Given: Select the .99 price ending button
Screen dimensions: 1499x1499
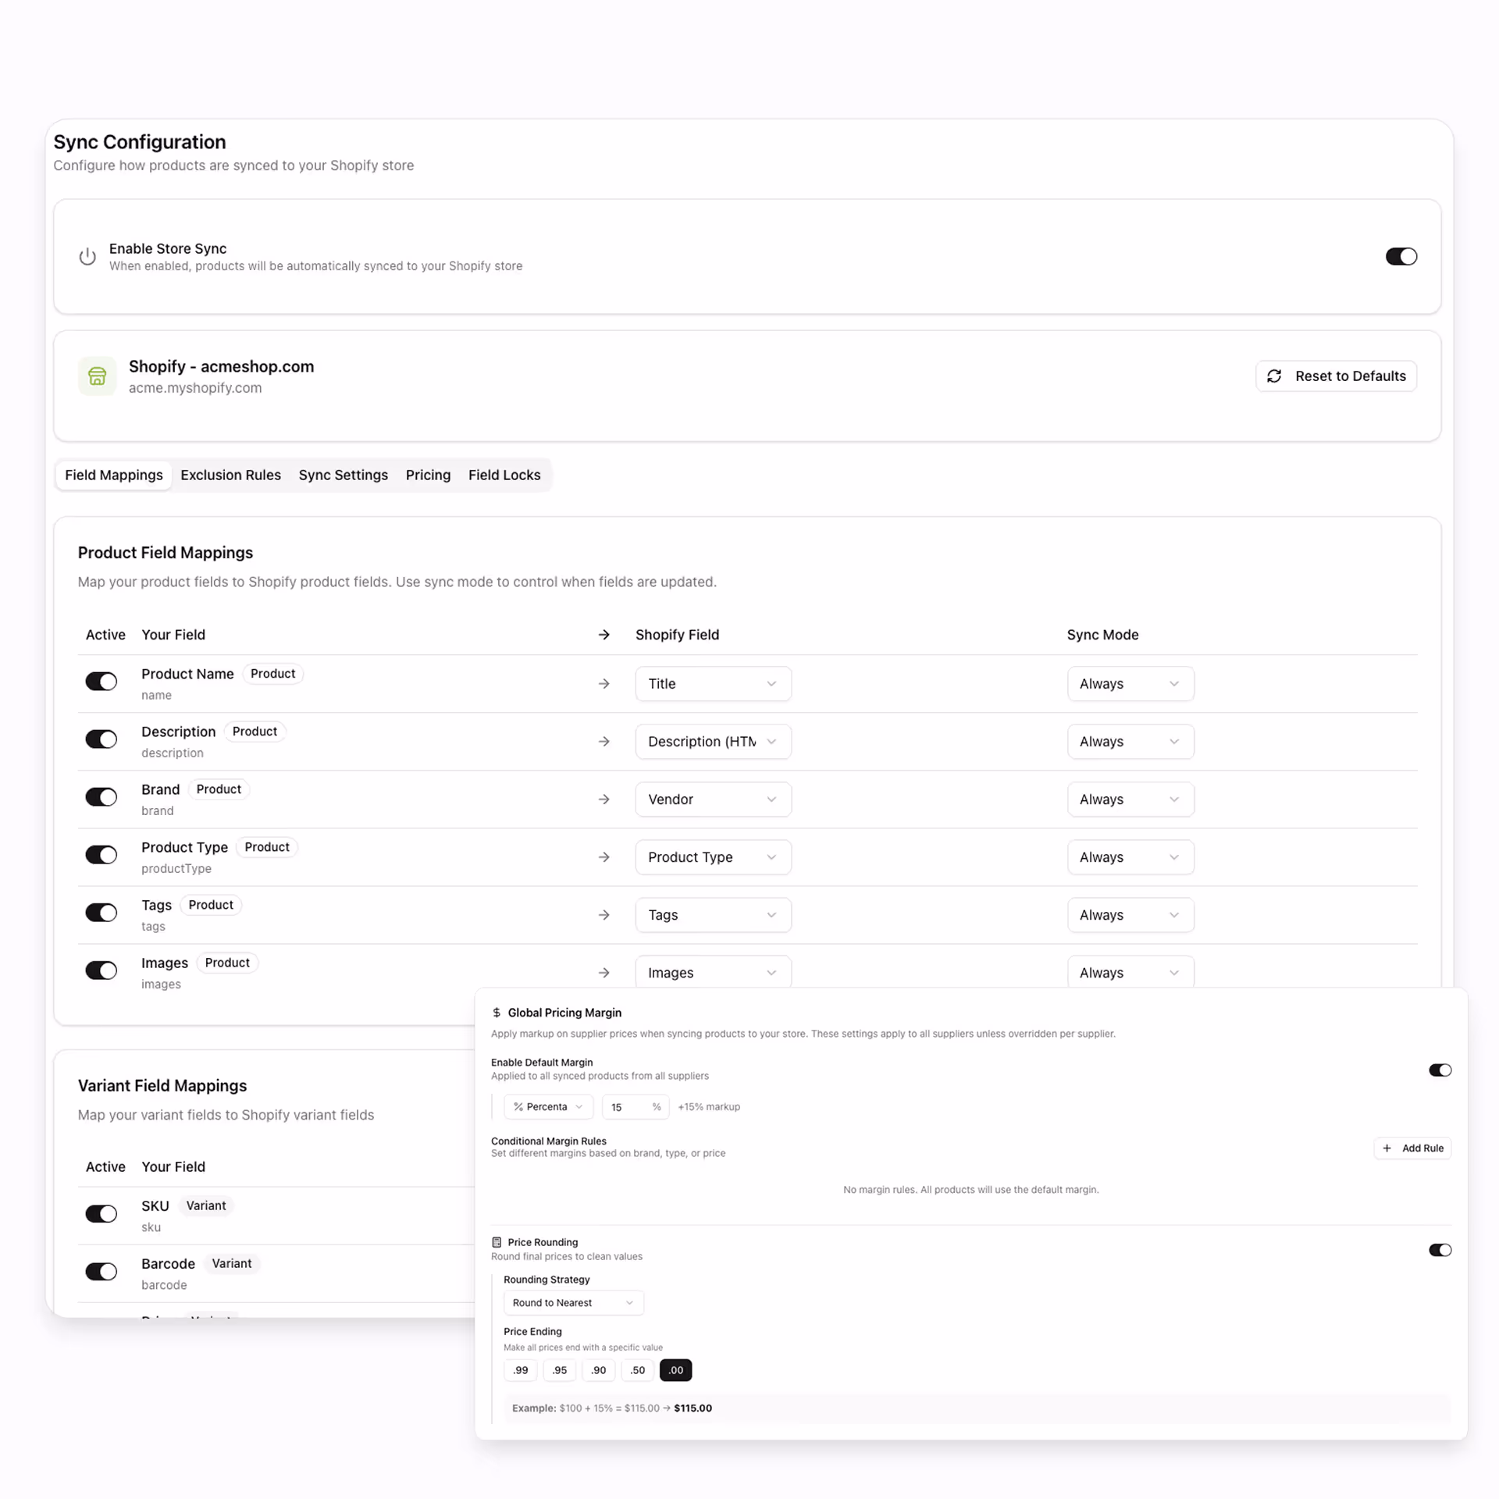Looking at the screenshot, I should coord(521,1370).
